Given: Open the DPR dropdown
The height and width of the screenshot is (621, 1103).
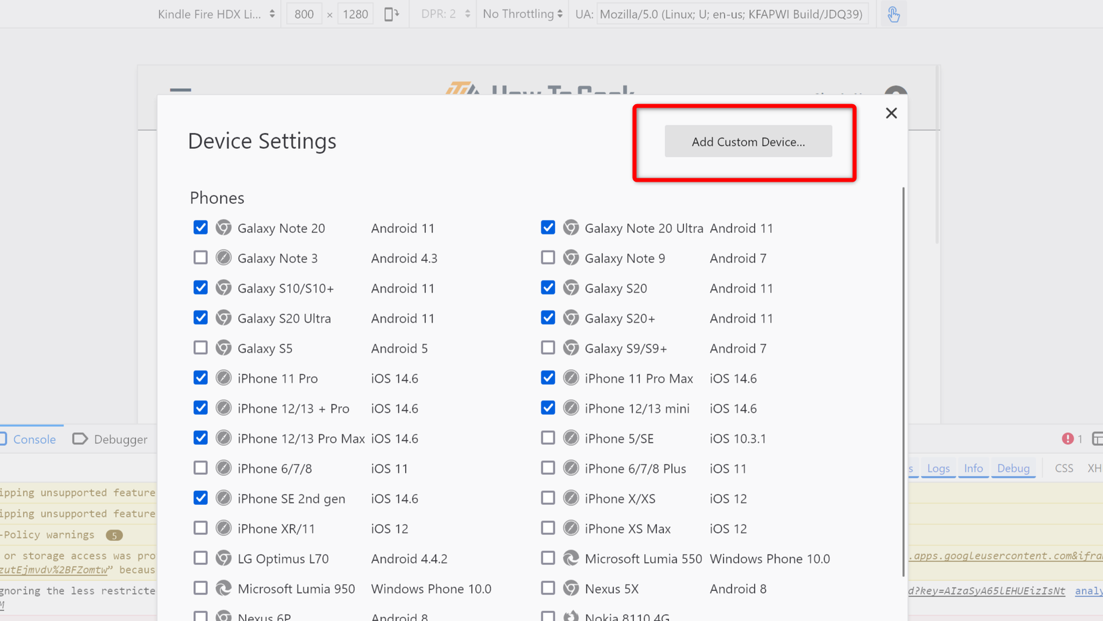Looking at the screenshot, I should [442, 13].
